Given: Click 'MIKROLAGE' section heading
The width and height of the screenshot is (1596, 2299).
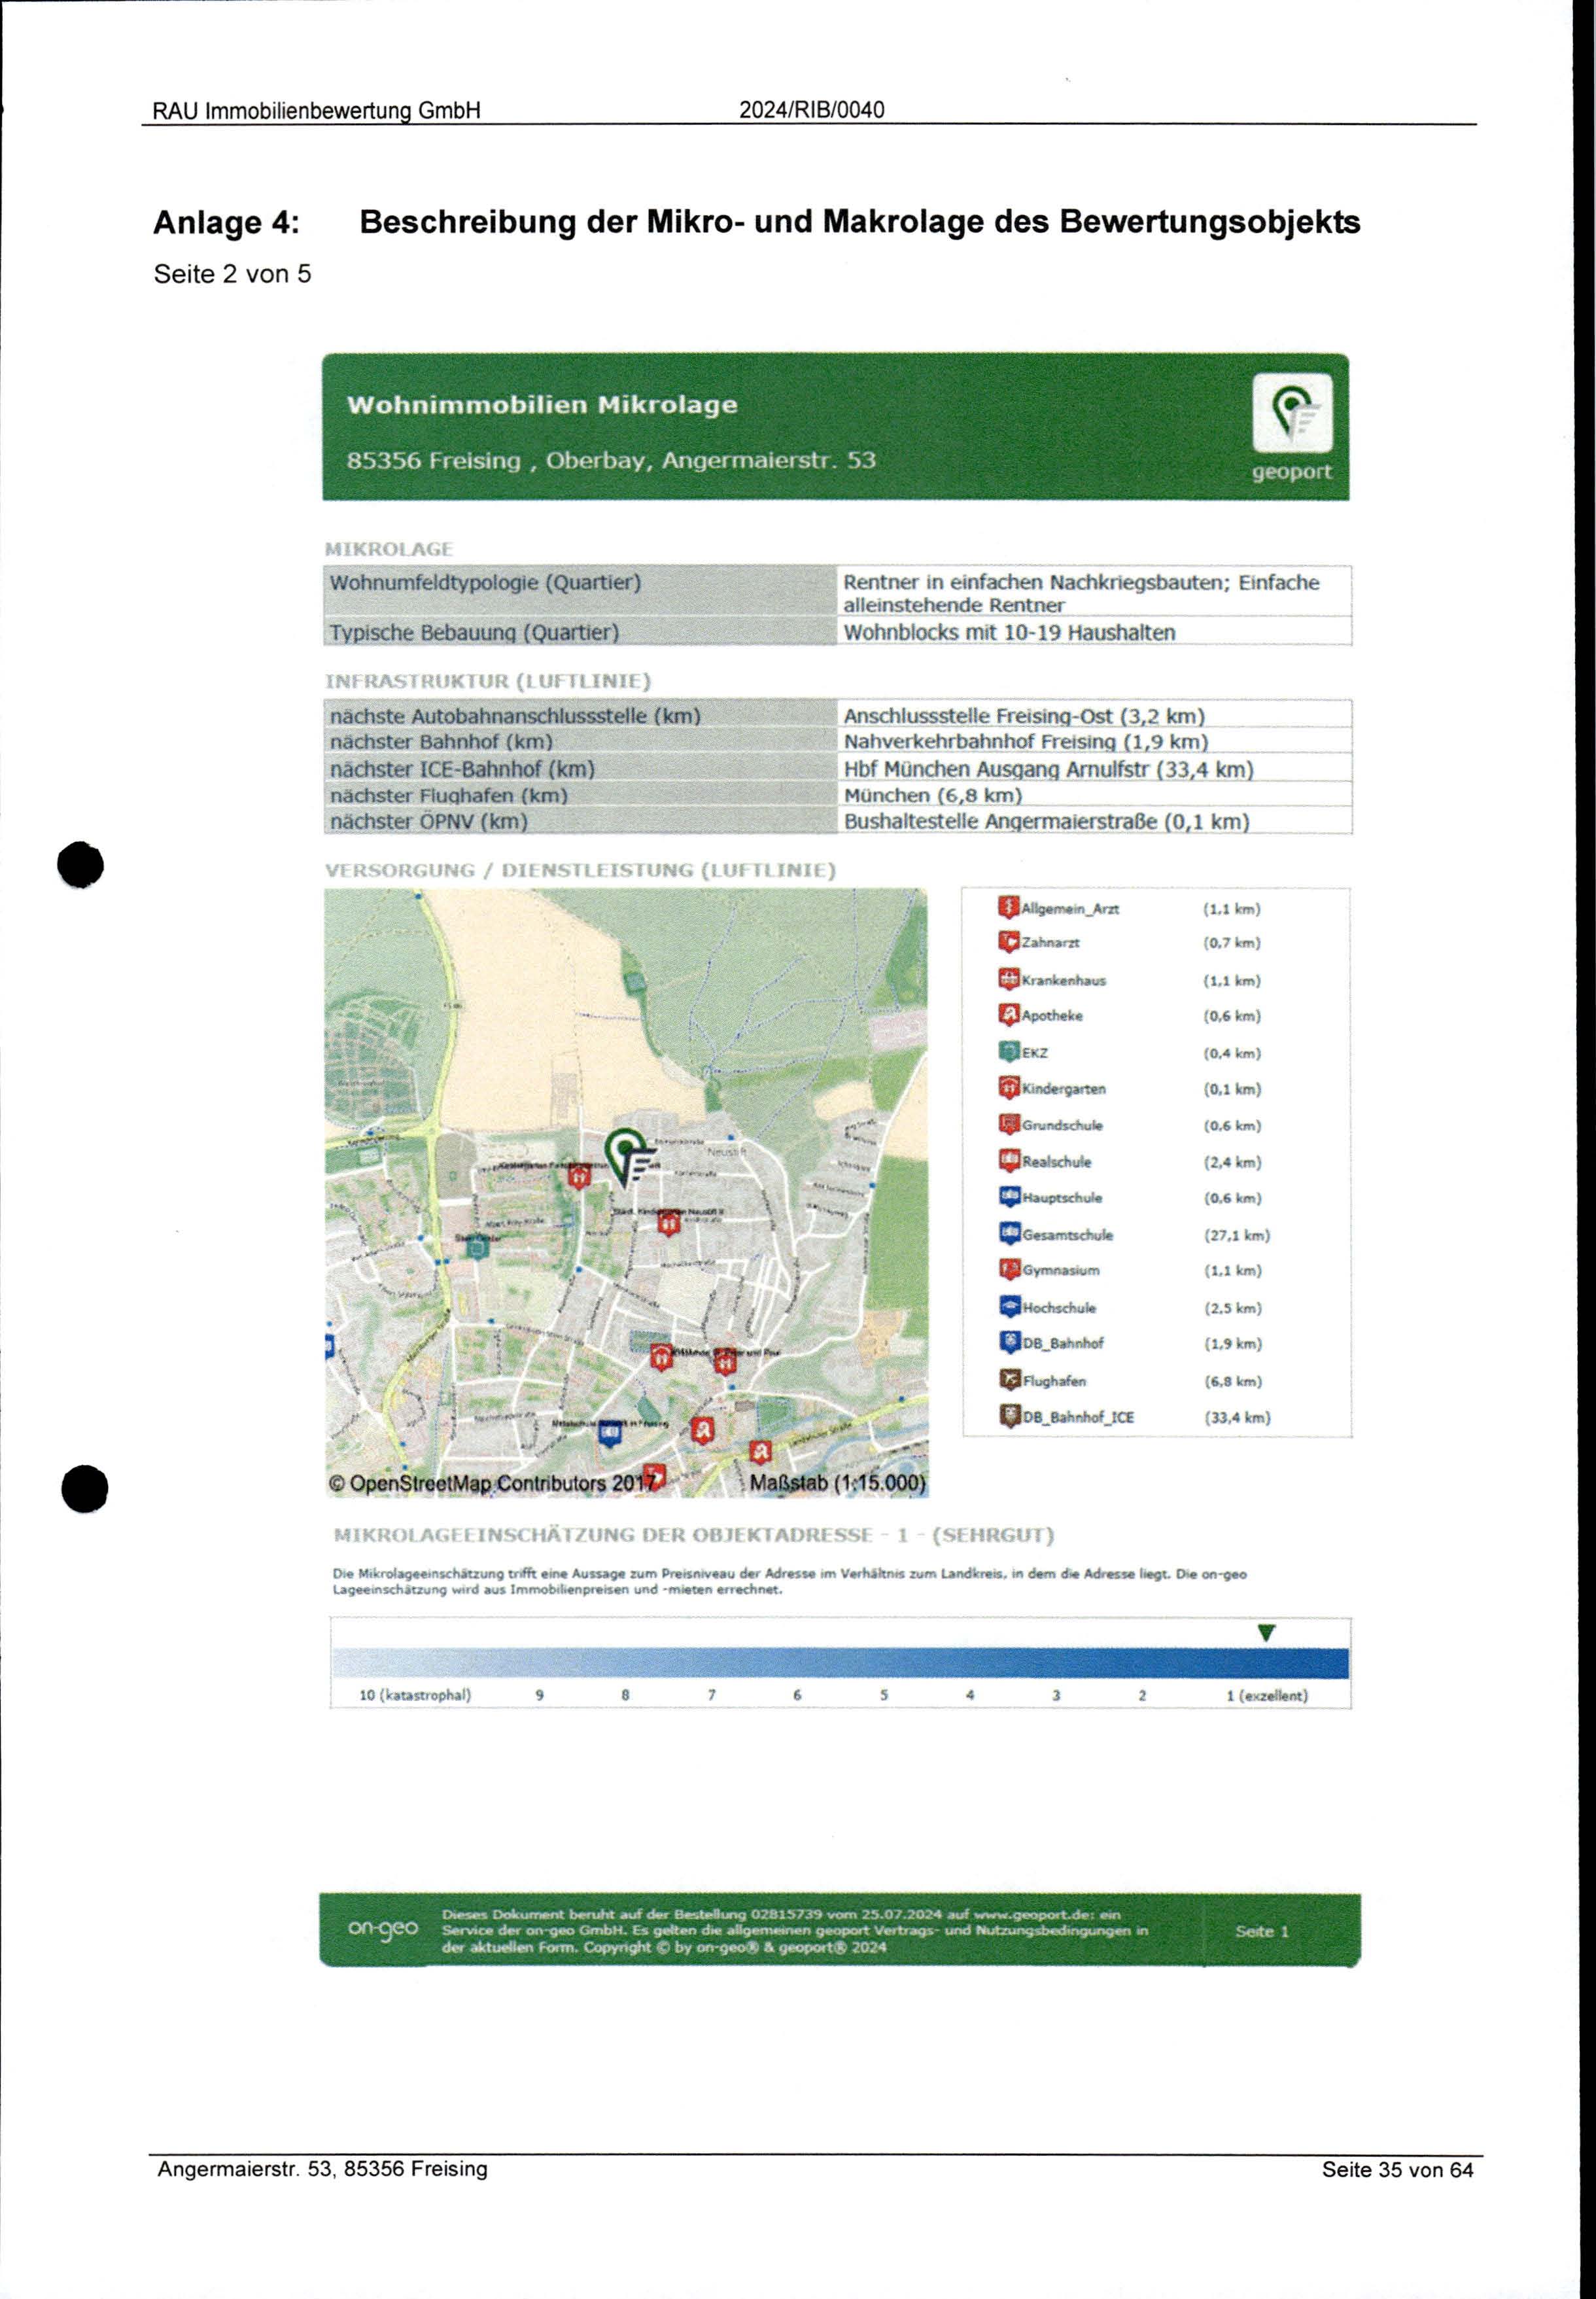Looking at the screenshot, I should 389,549.
